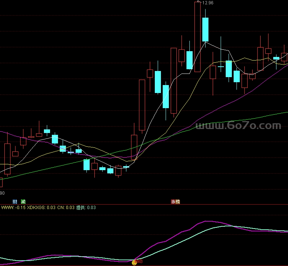Click the XDKXGS: 0.03 indicator label
This screenshot has height=266, width=288.
[41, 208]
